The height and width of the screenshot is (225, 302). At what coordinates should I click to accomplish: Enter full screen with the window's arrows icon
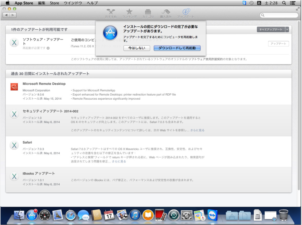click(x=297, y=9)
